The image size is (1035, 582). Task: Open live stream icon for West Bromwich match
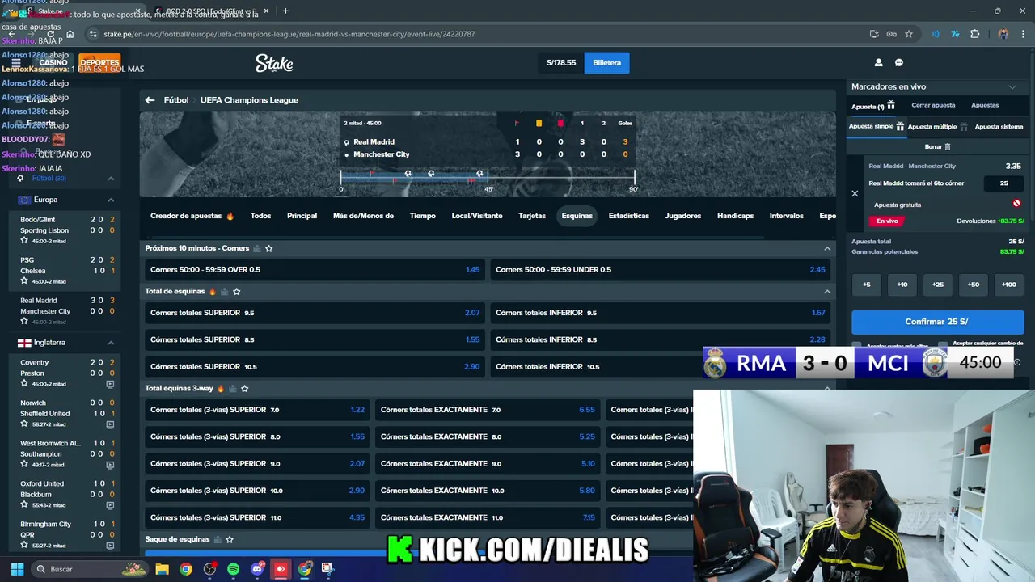pos(110,465)
